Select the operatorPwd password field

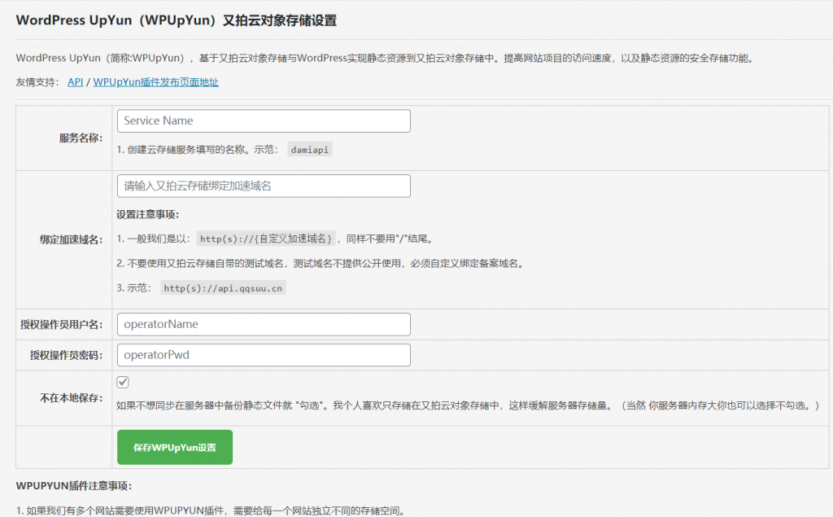tap(264, 355)
